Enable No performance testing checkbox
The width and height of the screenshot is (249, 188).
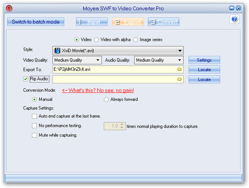pos(34,125)
